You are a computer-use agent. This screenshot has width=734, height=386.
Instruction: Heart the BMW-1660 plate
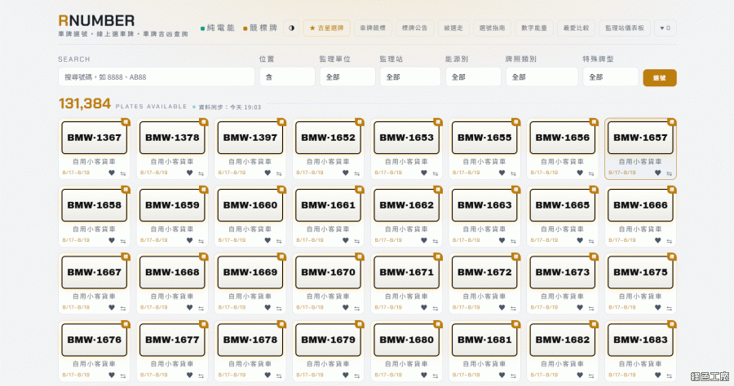pyautogui.click(x=268, y=240)
